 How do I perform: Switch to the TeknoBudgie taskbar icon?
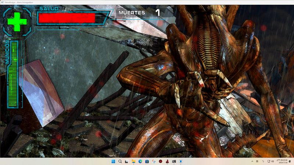coord(167,161)
